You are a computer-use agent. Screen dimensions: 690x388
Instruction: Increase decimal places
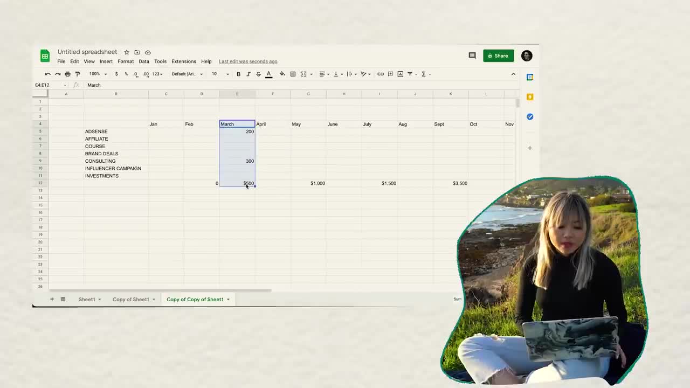[x=146, y=74]
